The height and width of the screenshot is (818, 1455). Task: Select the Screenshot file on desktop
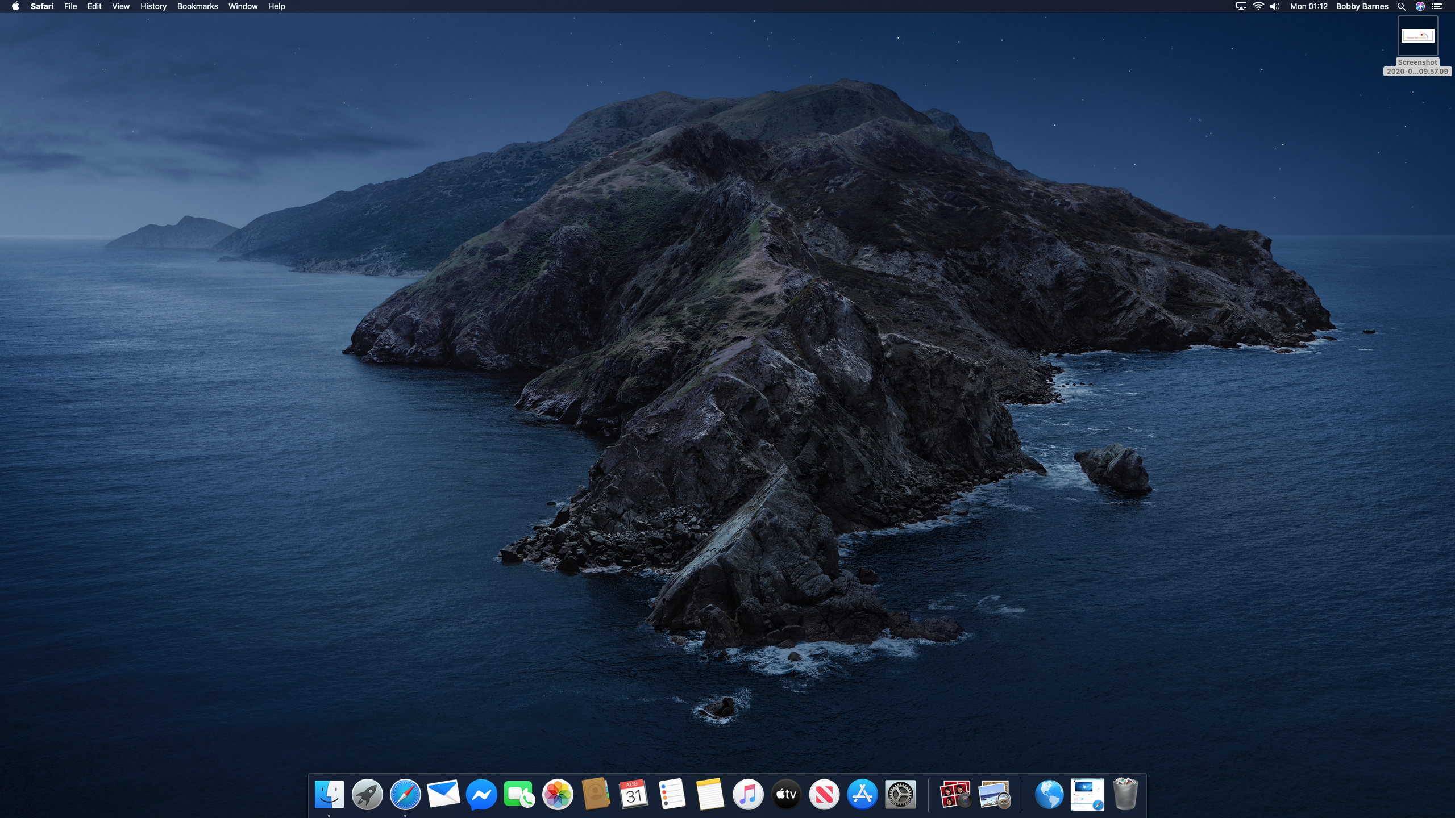1417,37
